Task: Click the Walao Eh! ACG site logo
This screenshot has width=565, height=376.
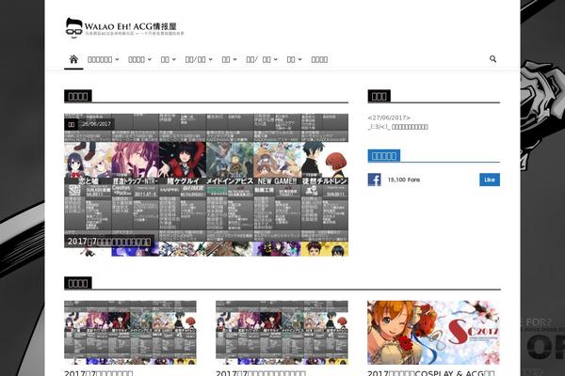Action: point(124,27)
